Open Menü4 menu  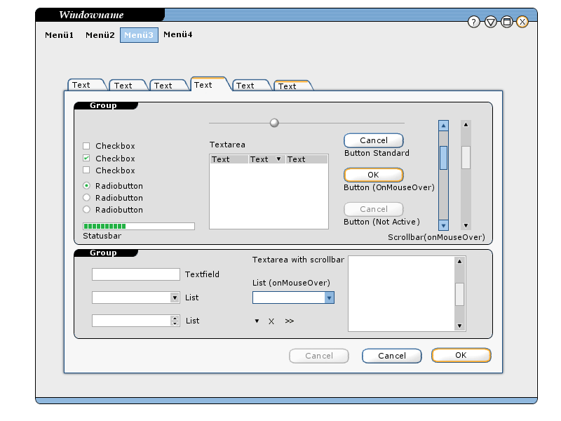pyautogui.click(x=178, y=34)
